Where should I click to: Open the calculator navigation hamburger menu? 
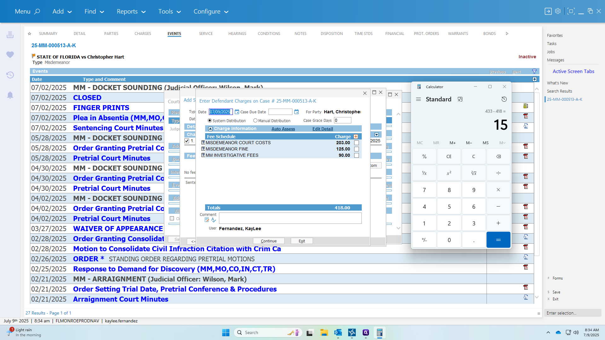pyautogui.click(x=418, y=99)
